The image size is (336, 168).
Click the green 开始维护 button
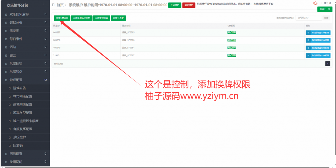tap(175, 5)
